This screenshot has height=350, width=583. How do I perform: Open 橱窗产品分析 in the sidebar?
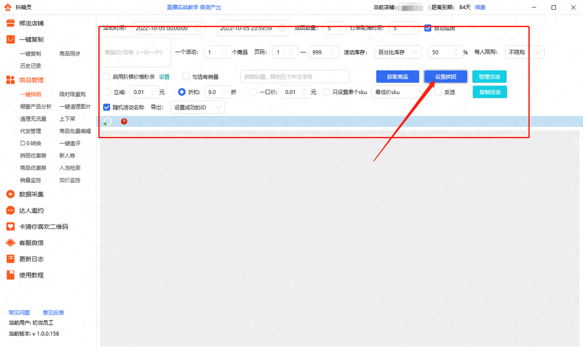point(36,107)
